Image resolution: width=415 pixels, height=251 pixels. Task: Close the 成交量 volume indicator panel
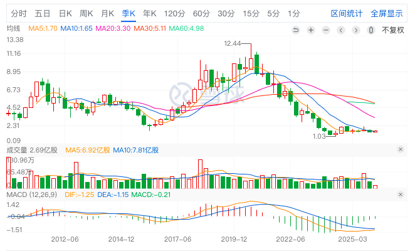point(401,150)
